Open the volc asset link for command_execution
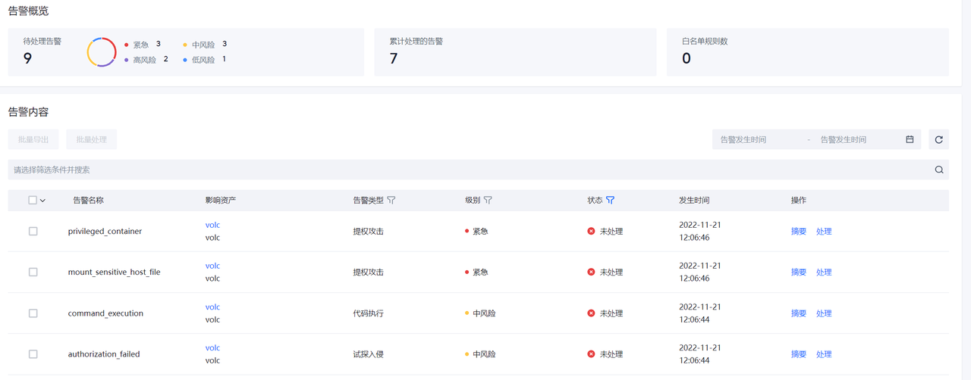 pos(212,307)
